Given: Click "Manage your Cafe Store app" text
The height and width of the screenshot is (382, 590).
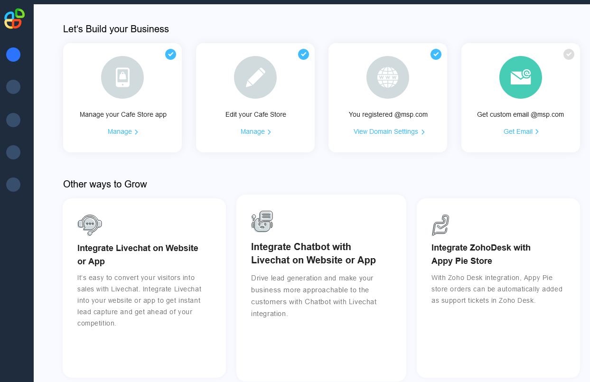Looking at the screenshot, I should point(123,114).
